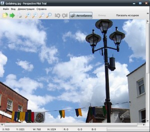
Task: Click the fourth magnifier zoom icon
Action: point(49,16)
